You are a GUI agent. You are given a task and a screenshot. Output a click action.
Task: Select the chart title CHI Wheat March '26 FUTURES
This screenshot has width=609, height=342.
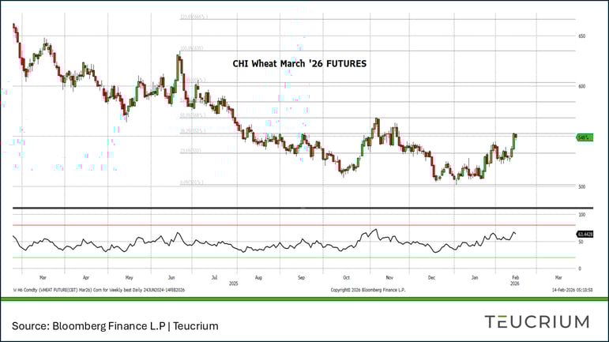tap(299, 63)
